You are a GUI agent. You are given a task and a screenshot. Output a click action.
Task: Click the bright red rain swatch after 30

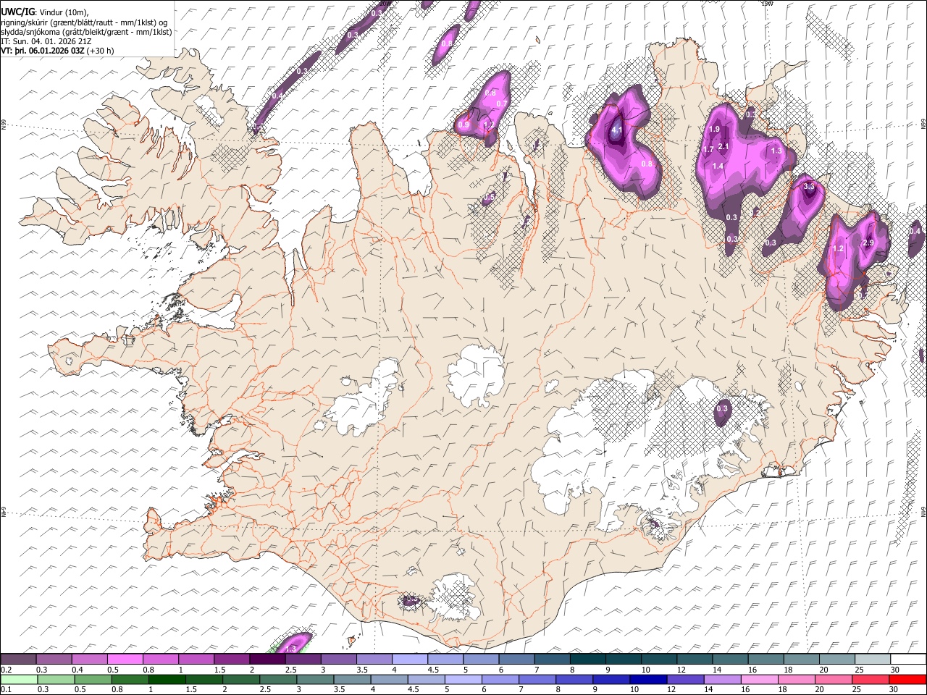pyautogui.click(x=907, y=679)
